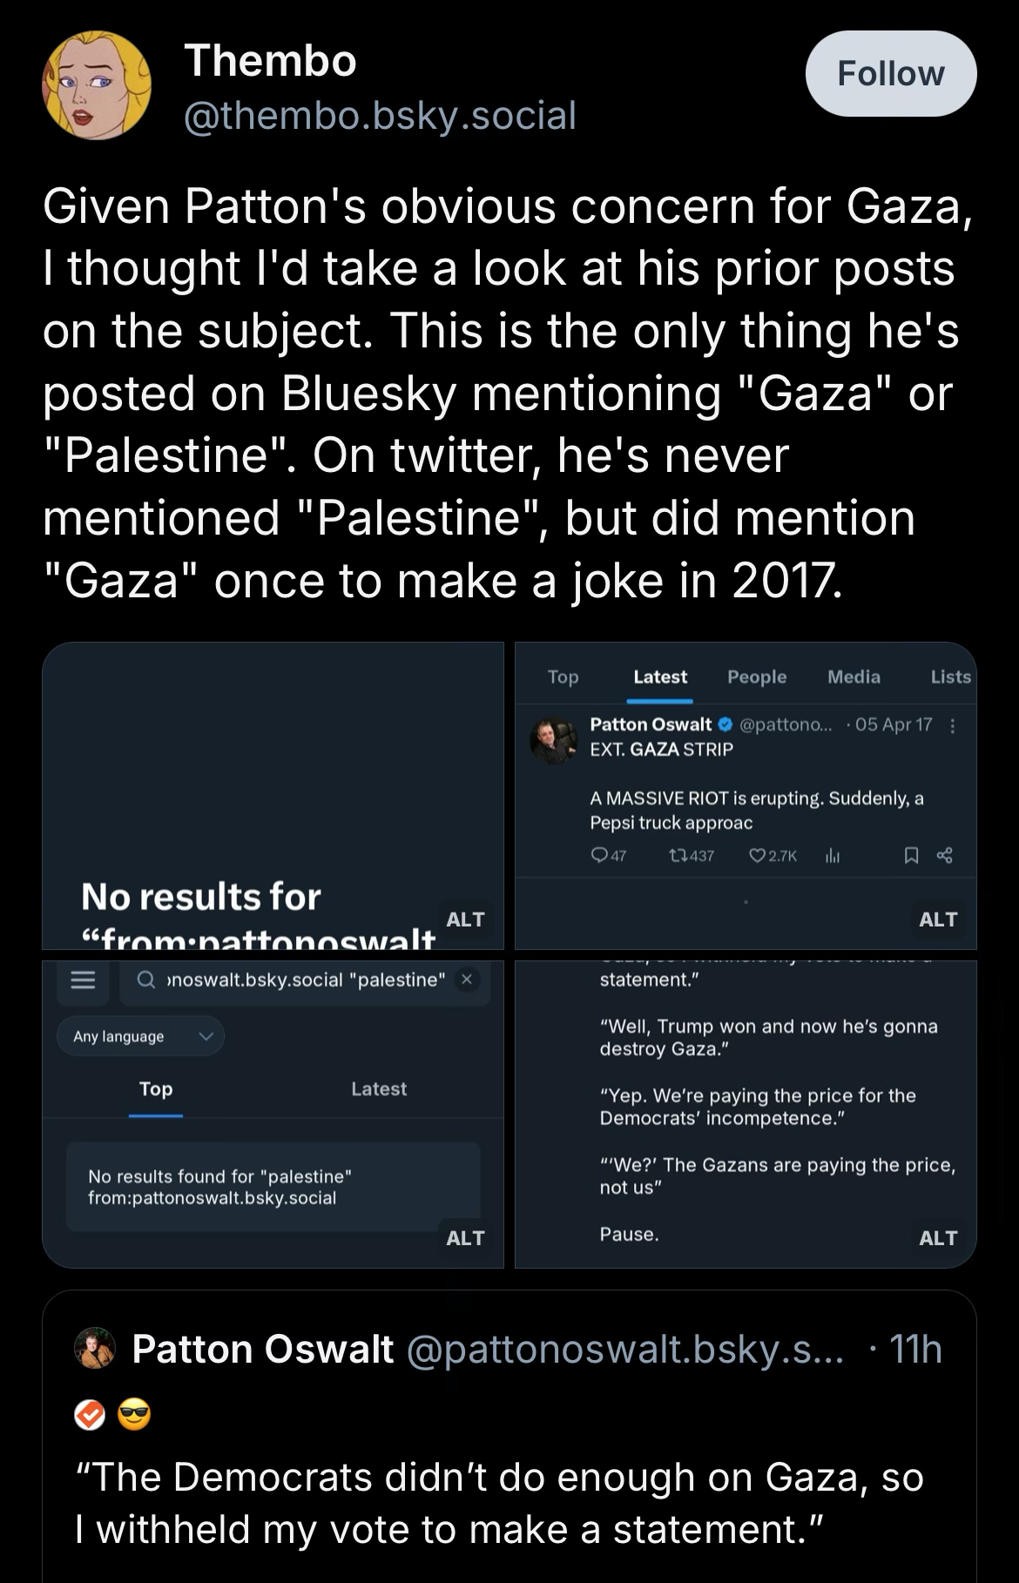Switch to the Top tab under Any language
Screen dimensions: 1019x1583
(156, 1089)
